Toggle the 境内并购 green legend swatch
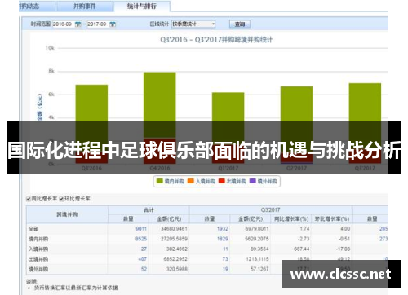Image resolution: width=408 pixels, height=295 pixels. [x=160, y=181]
